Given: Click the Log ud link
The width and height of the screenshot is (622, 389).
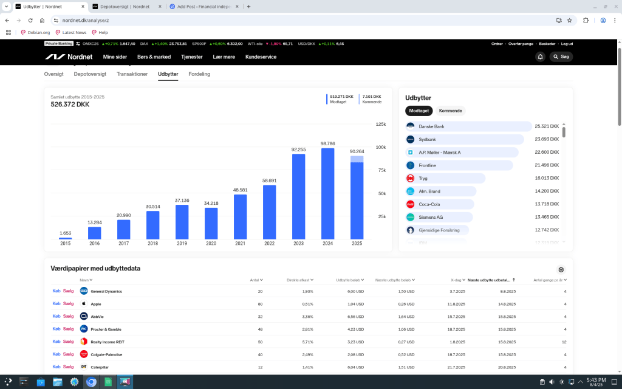Looking at the screenshot, I should pos(566,44).
